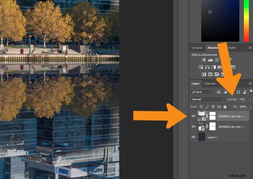The width and height of the screenshot is (253, 179).
Task: Open the Fill slider arrow
Action: [x=251, y=107]
